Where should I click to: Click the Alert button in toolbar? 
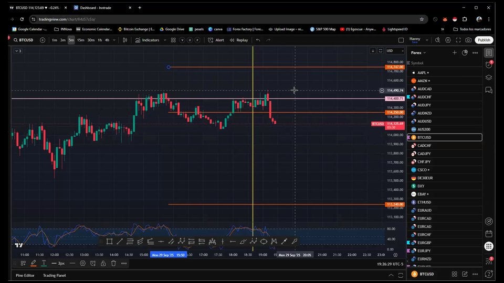point(216,40)
